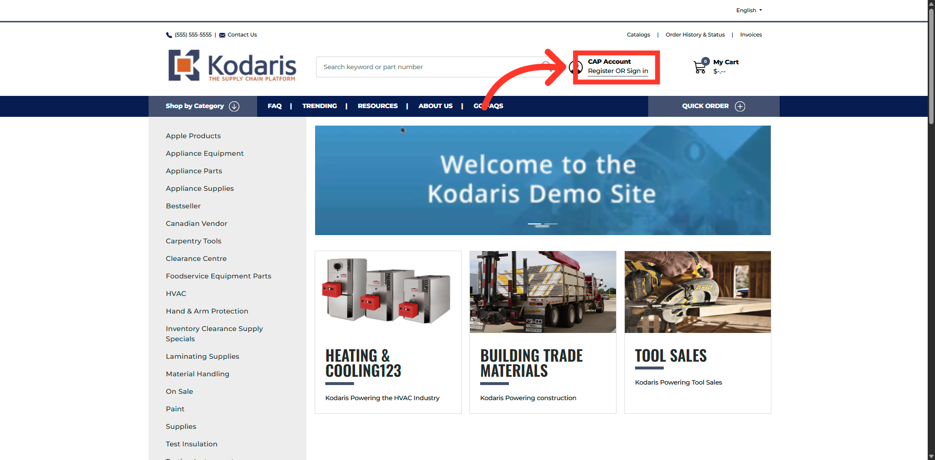Image resolution: width=935 pixels, height=460 pixels.
Task: Select the Supplies category
Action: point(181,426)
